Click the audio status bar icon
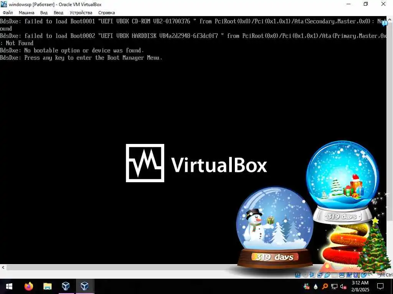Image resolution: width=393 pixels, height=294 pixels. 312,275
